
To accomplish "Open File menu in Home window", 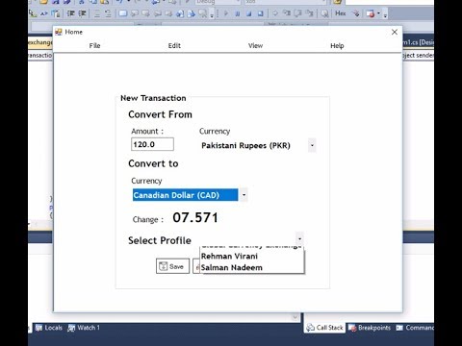I will [94, 46].
